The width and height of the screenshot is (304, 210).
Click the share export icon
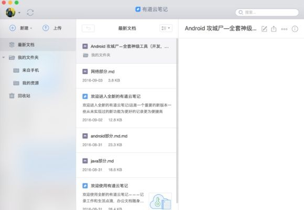(274, 29)
